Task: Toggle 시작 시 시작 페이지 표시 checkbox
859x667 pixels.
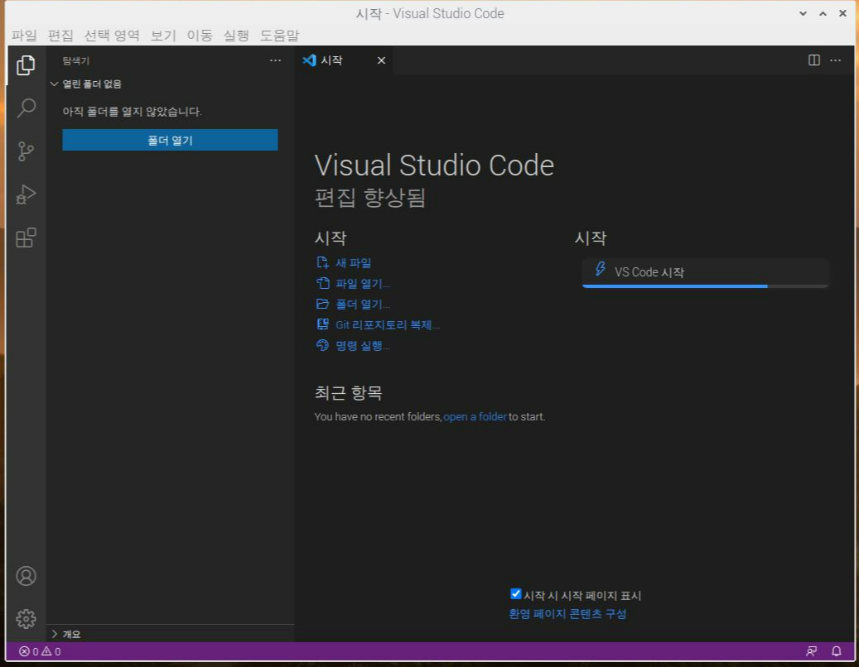Action: (515, 594)
